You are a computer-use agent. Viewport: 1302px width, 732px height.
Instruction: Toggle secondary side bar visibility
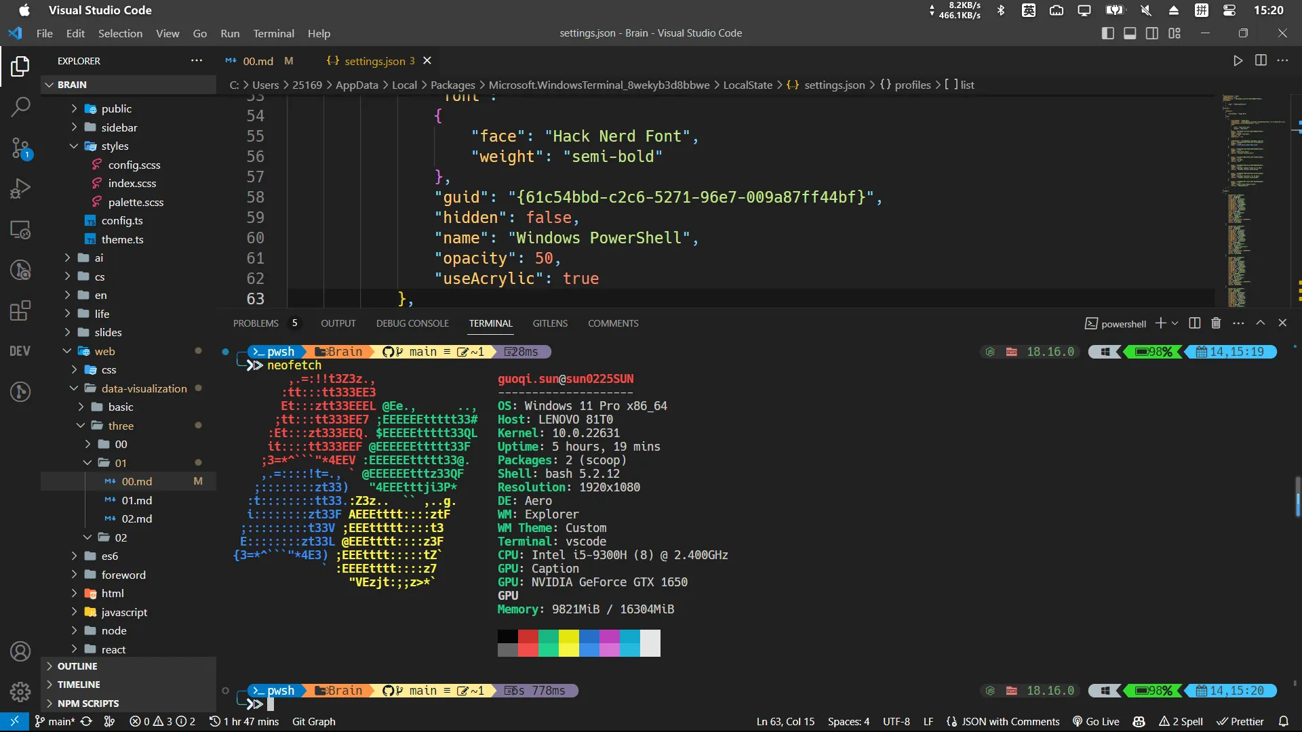click(1152, 33)
